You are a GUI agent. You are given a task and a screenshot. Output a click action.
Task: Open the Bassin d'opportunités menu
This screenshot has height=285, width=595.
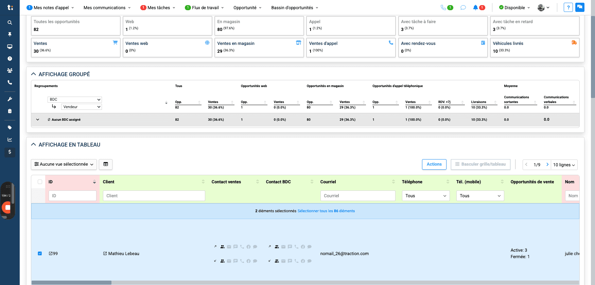pos(295,7)
